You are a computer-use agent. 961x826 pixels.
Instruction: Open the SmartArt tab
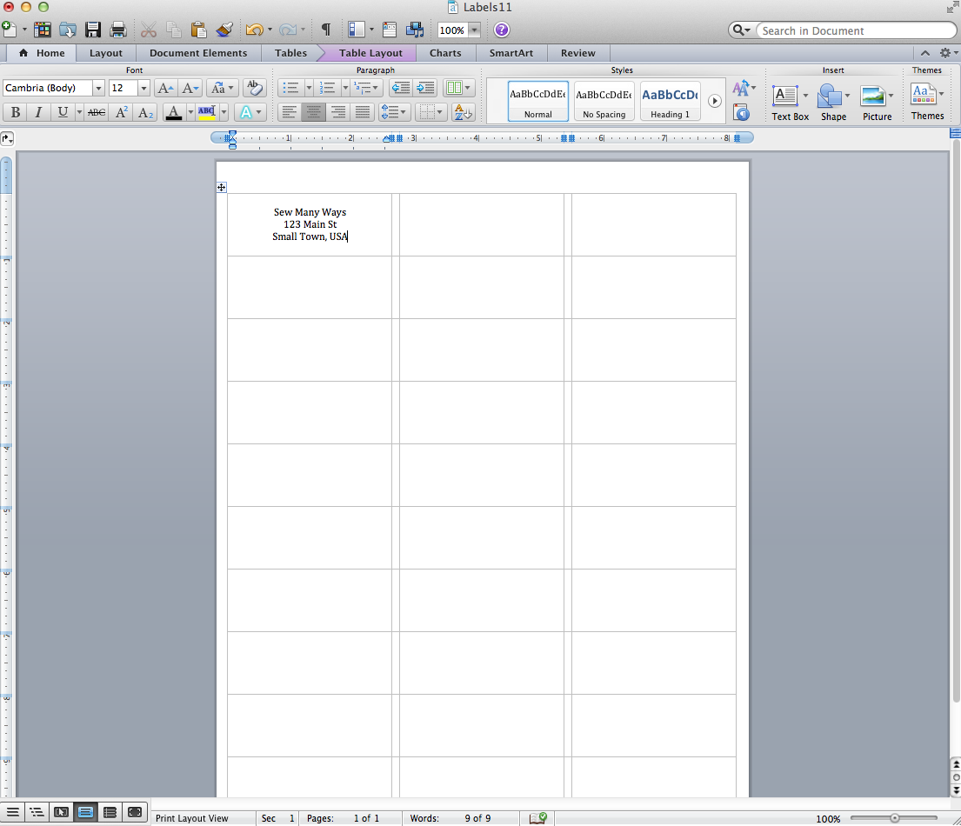pyautogui.click(x=511, y=53)
